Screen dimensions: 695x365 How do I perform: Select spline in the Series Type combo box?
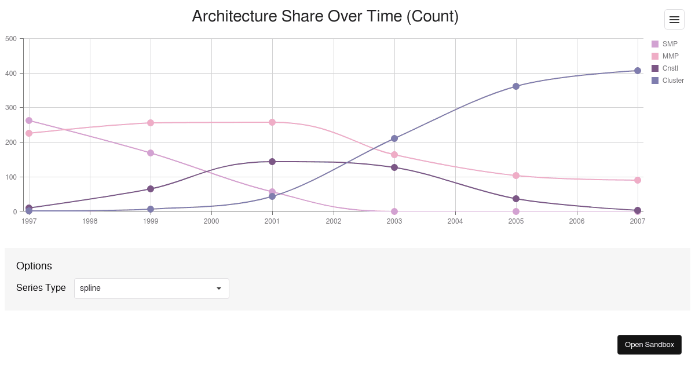point(151,288)
